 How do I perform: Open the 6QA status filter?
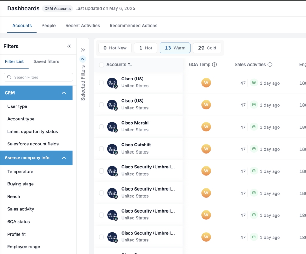click(x=19, y=222)
